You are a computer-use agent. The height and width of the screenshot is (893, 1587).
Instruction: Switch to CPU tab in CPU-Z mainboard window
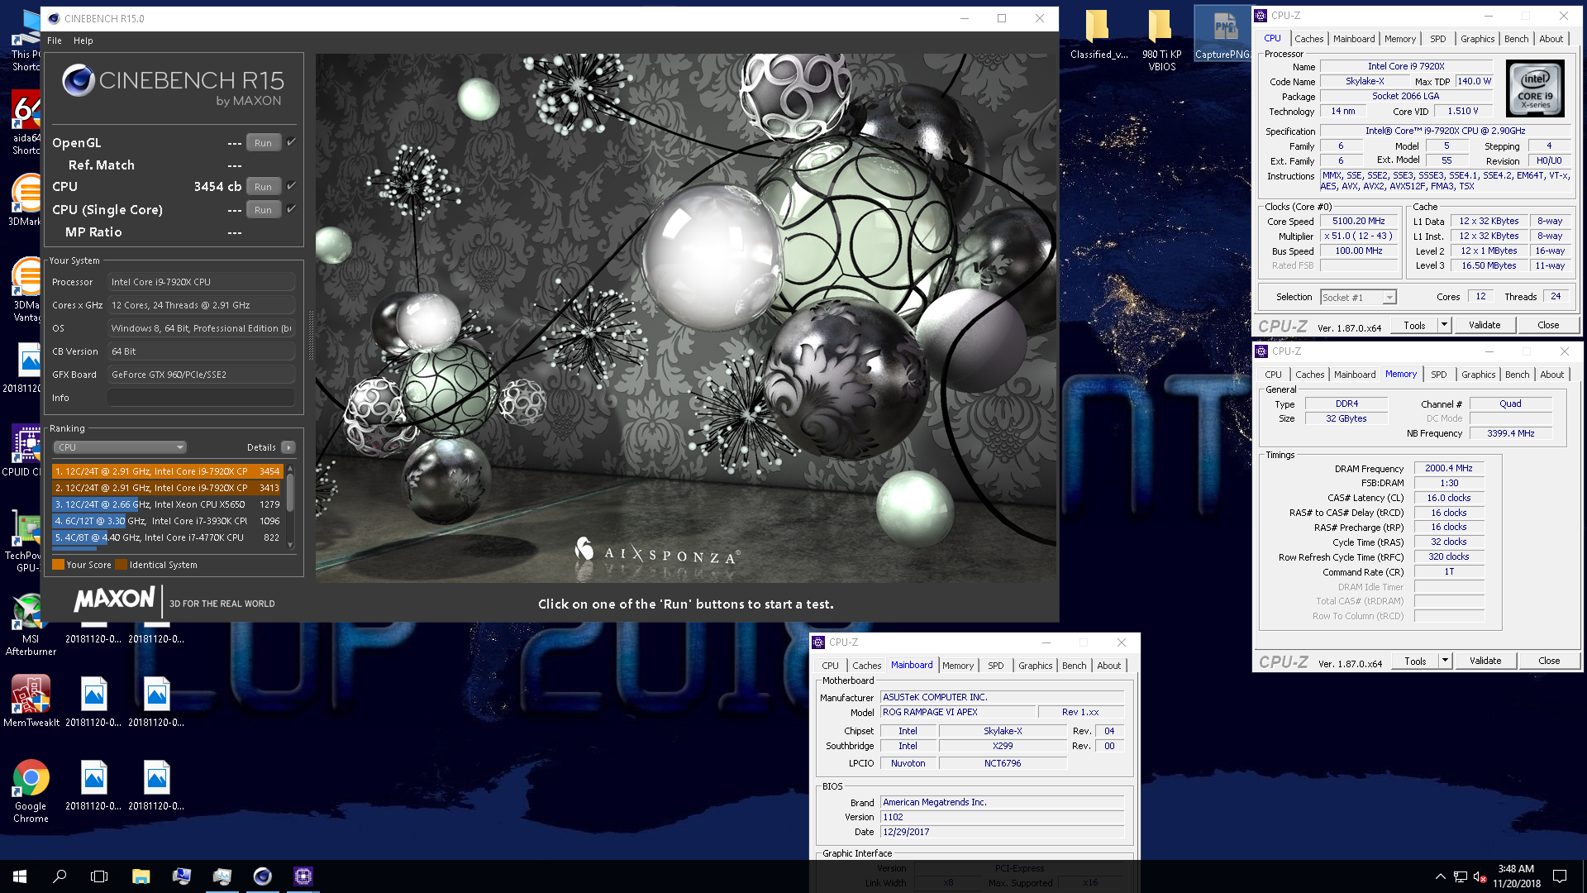coord(830,666)
